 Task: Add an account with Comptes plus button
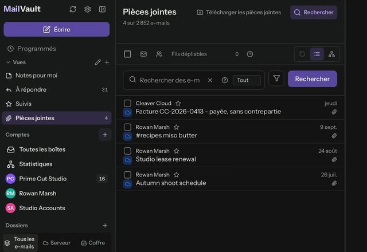105,135
